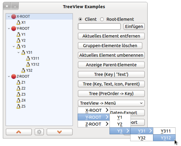
Task: Click 'Aktuelles Element umbenennen' button
Action: click(111, 55)
